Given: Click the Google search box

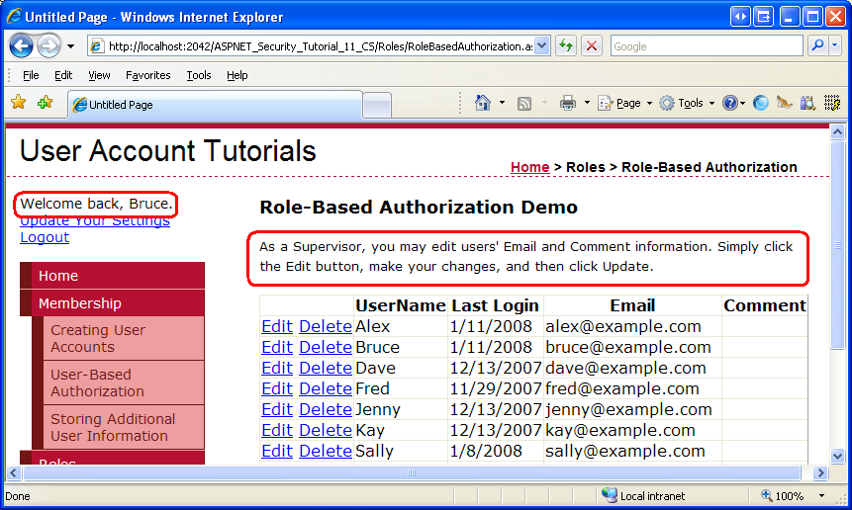Looking at the screenshot, I should 707,46.
